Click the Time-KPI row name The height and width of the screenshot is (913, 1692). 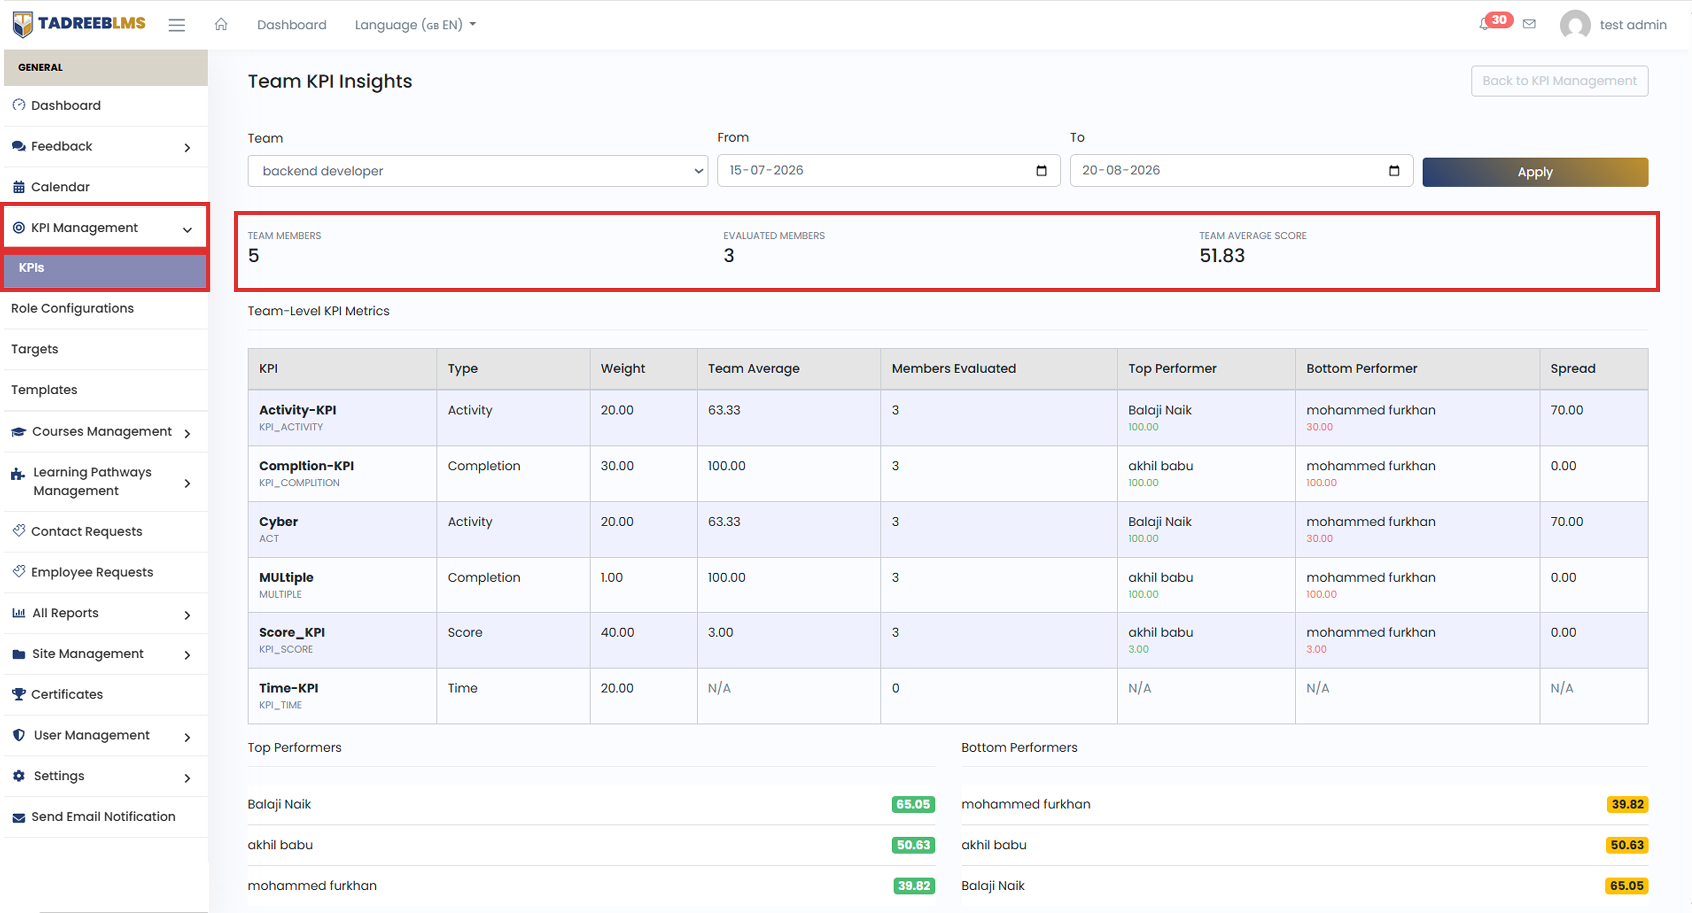[x=288, y=688]
